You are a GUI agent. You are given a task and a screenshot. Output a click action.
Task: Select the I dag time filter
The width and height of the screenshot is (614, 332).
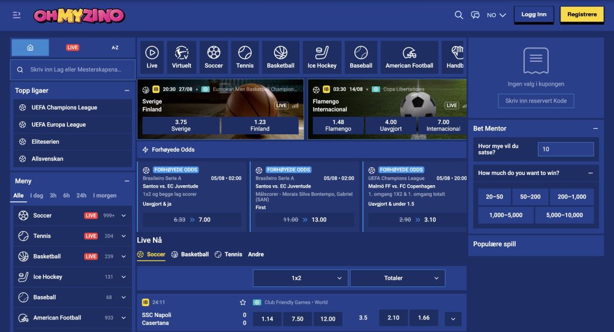tap(37, 195)
